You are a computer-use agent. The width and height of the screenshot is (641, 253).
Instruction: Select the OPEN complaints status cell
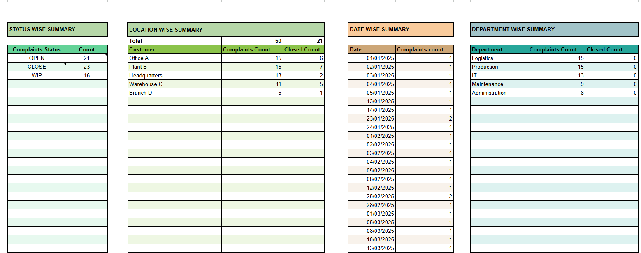[37, 58]
